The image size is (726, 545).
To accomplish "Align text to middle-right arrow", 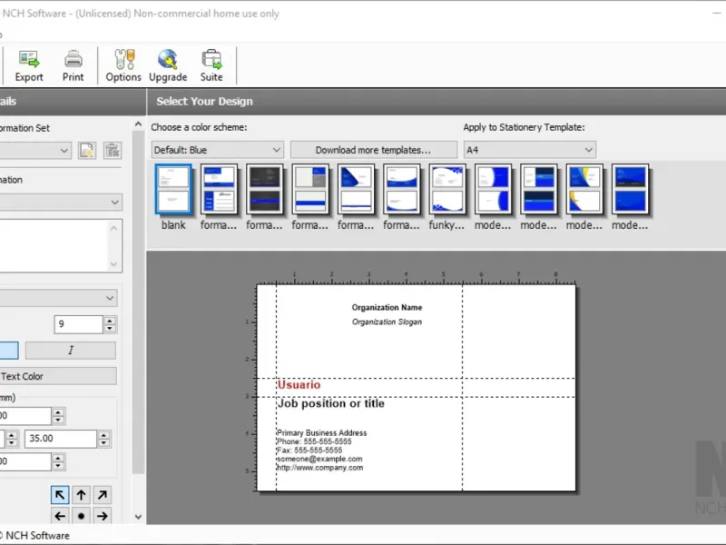I will (x=103, y=516).
